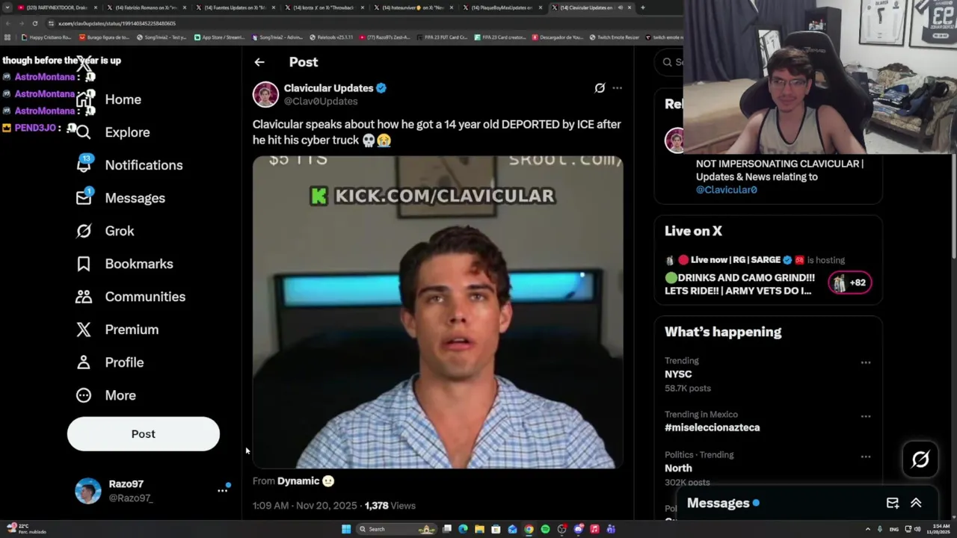
Task: Switch to the hatesurviver on X tab
Action: [413, 7]
